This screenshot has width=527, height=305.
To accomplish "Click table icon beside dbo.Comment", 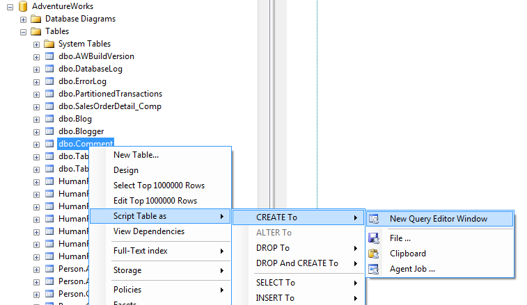I will pyautogui.click(x=49, y=144).
